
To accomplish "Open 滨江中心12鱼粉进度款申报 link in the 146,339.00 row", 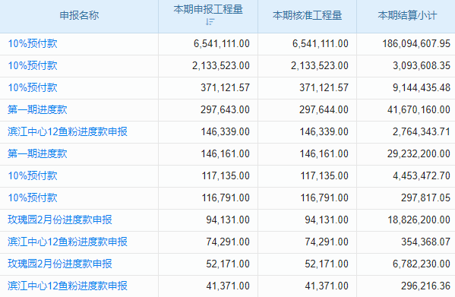I will 68,131.
